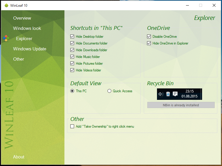Image resolution: width=222 pixels, height=166 pixels.
Task: Open the Overview section
Action: pyautogui.click(x=22, y=18)
